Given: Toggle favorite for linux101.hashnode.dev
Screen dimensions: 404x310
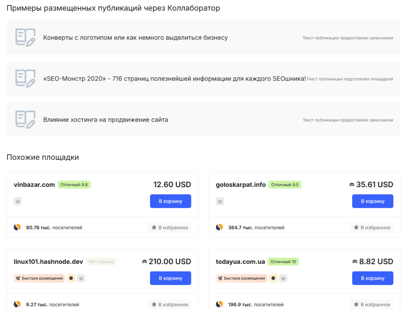Looking at the screenshot, I should coord(170,304).
